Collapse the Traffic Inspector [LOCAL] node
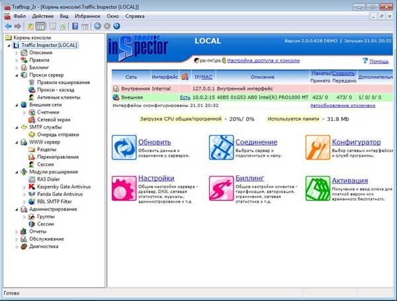This screenshot has height=301, width=397. tap(9, 46)
